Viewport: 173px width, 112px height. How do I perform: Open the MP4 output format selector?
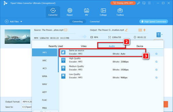pos(159,35)
